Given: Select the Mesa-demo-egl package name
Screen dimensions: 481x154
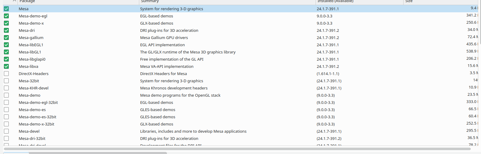Looking at the screenshot, I should [x=33, y=16].
